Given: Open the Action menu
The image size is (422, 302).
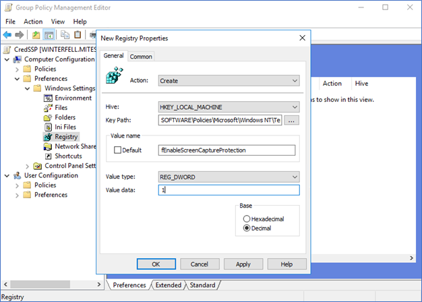Looking at the screenshot, I should click(x=33, y=22).
